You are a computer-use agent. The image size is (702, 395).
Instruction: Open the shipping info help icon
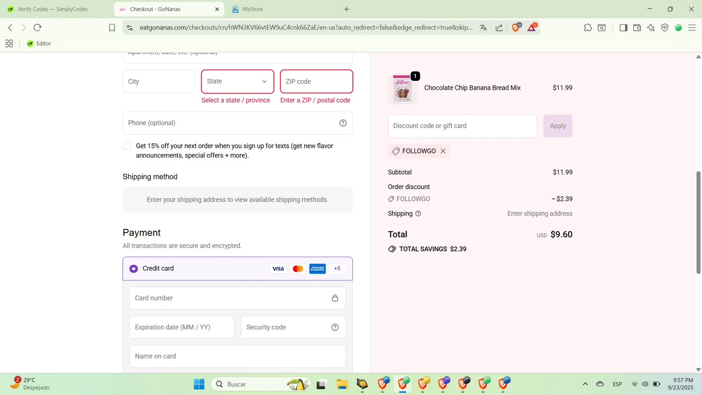[418, 213]
